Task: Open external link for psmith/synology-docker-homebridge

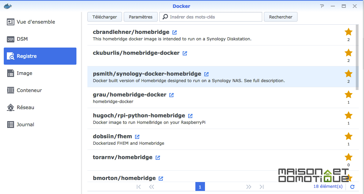Action: point(206,74)
